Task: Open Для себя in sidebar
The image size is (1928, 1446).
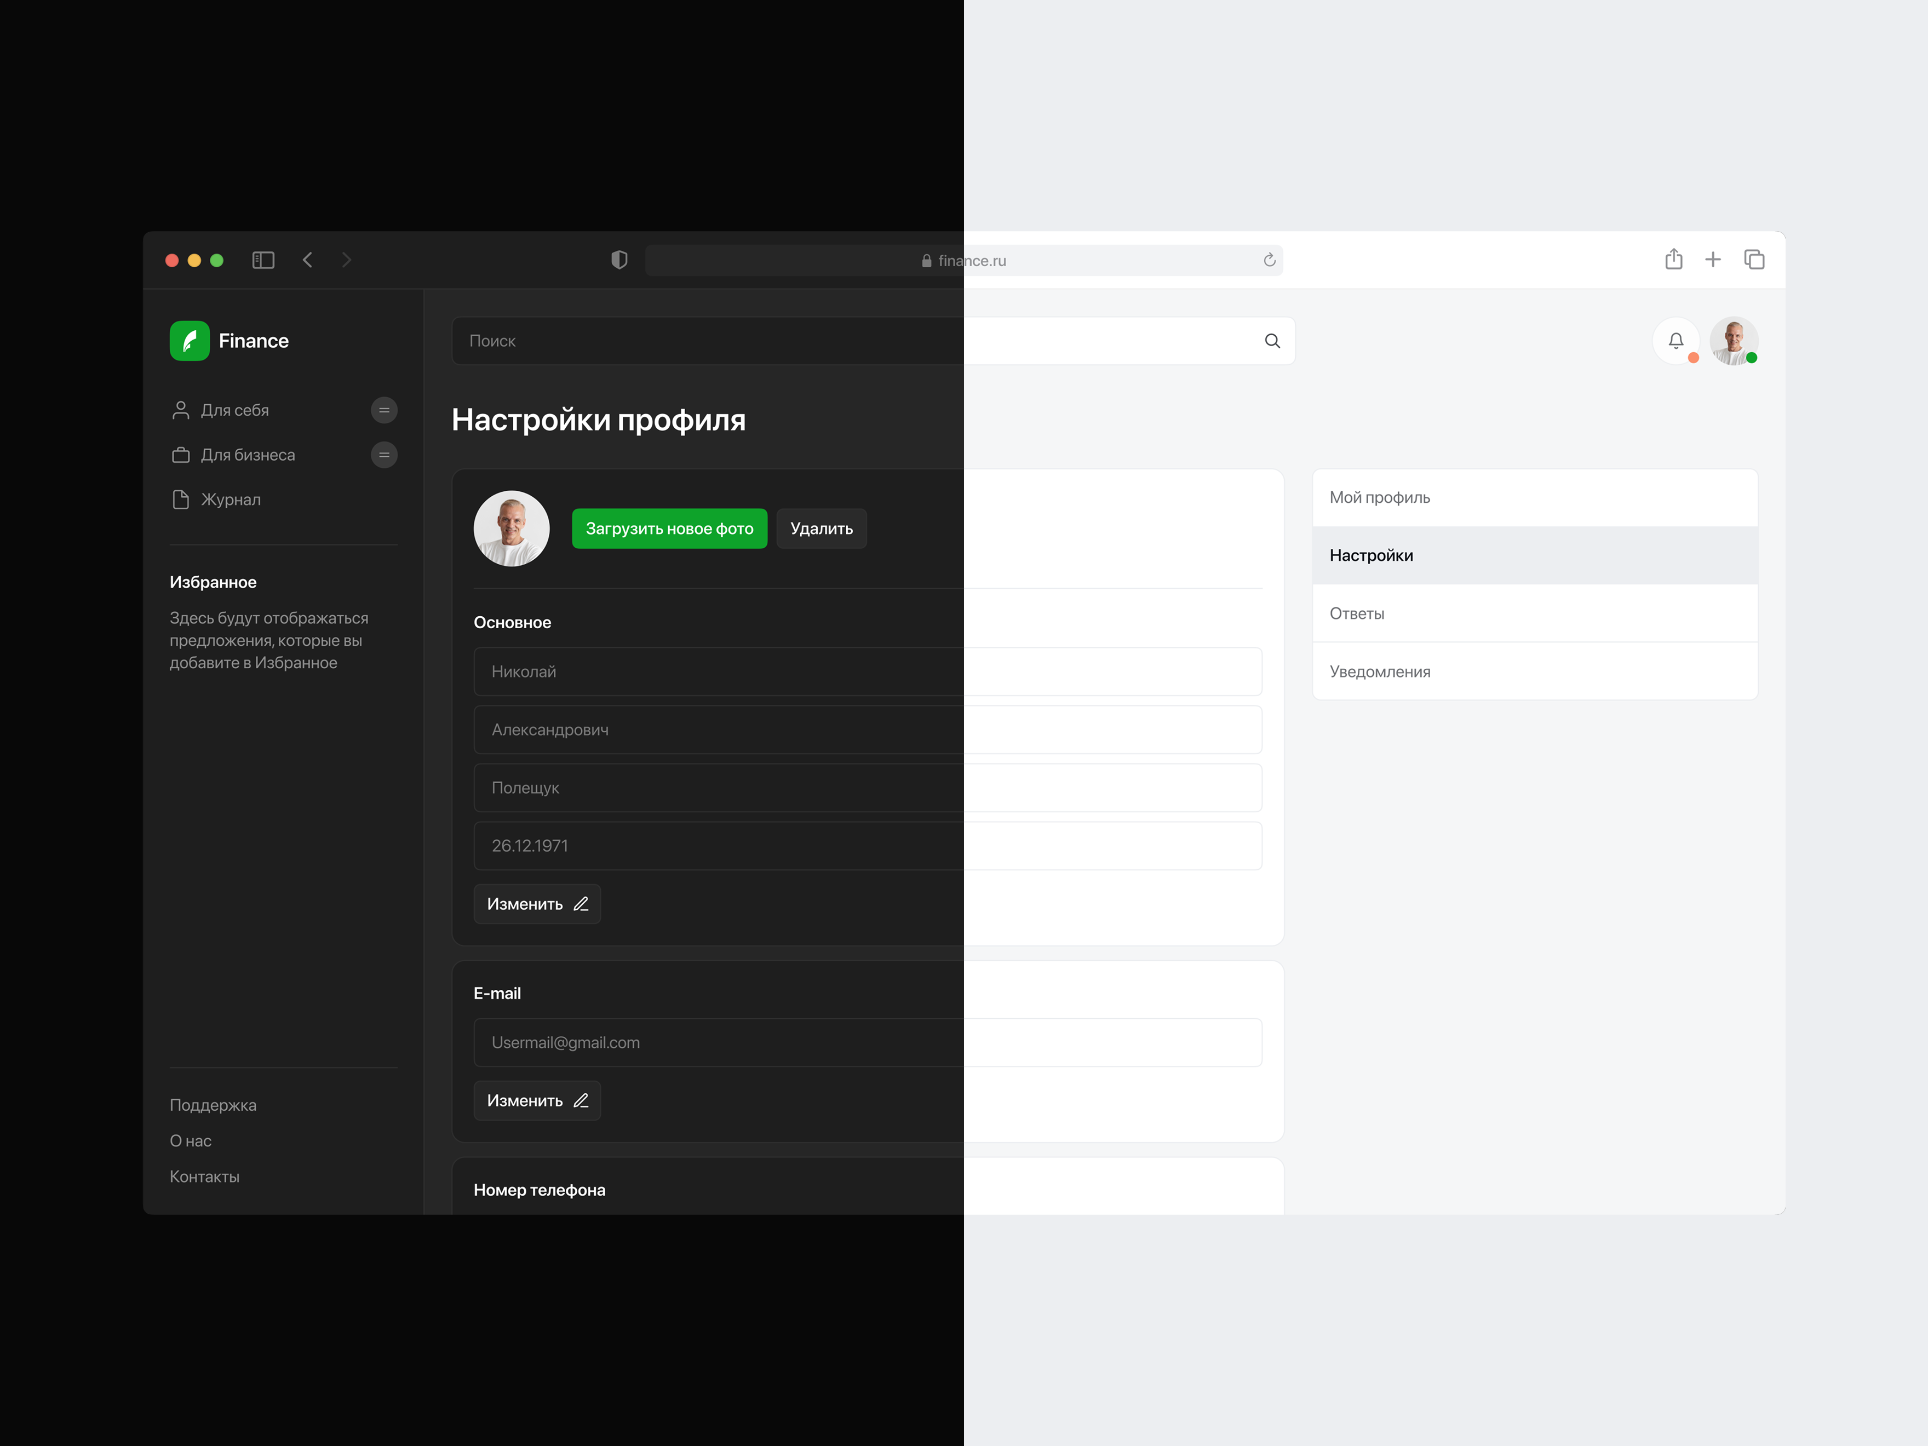Action: (x=236, y=411)
